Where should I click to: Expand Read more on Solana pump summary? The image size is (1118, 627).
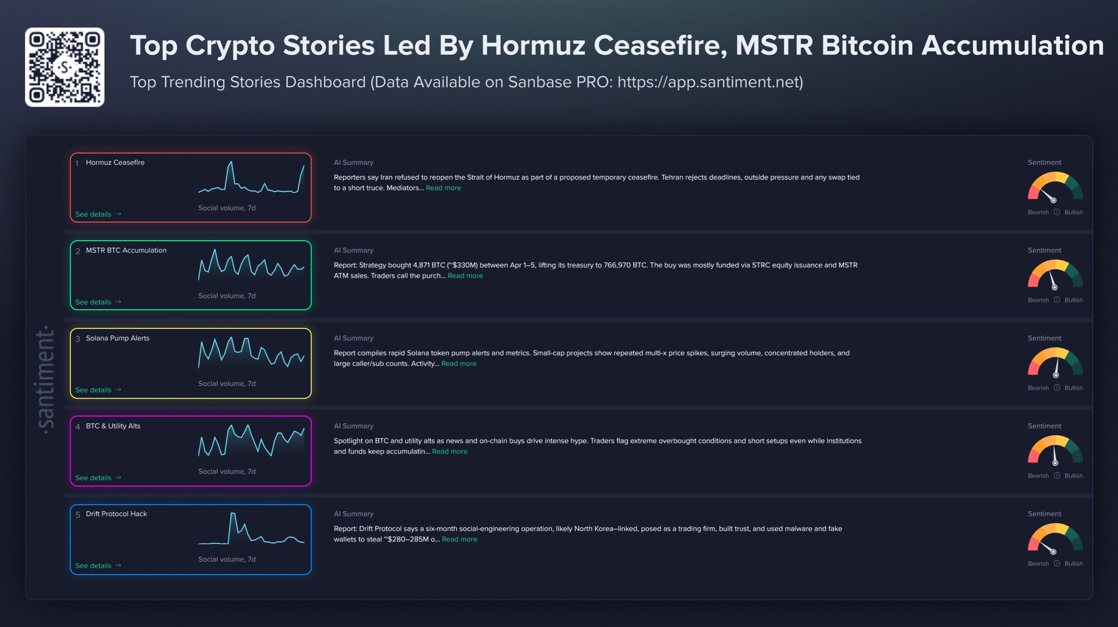(458, 363)
